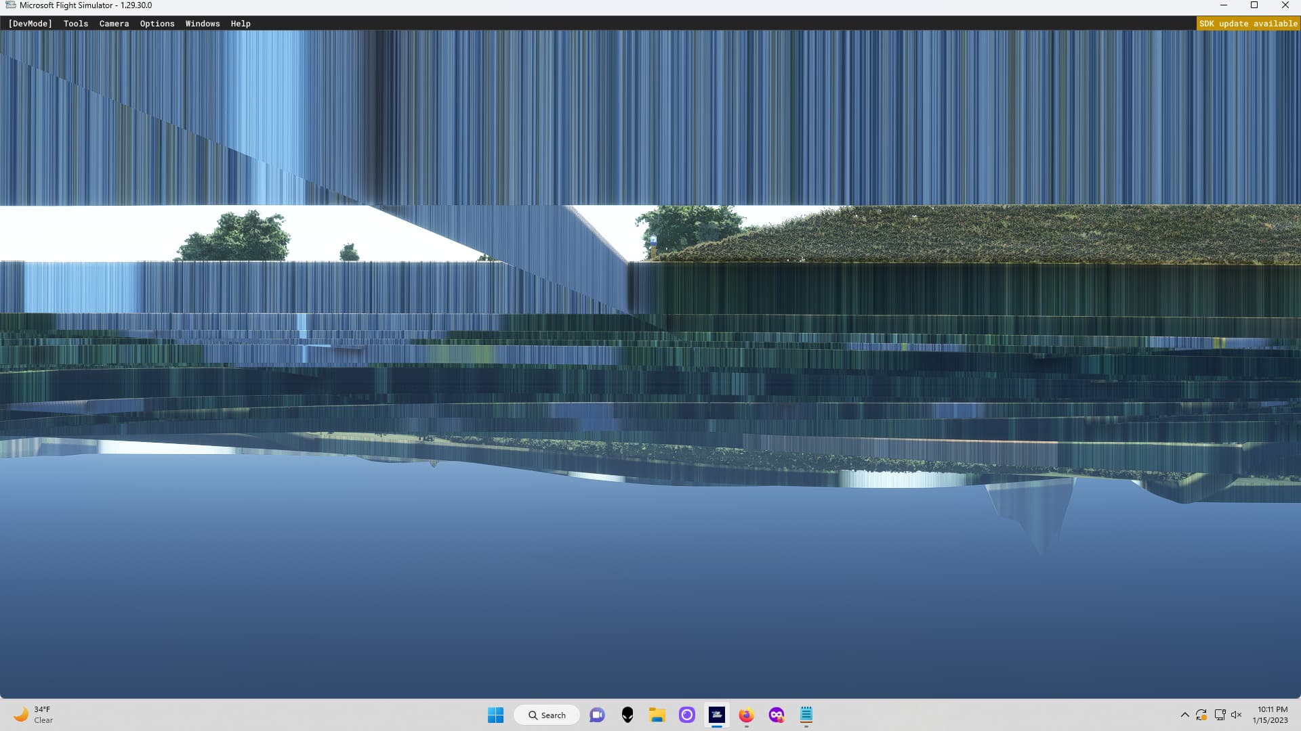Viewport: 1301px width, 731px height.
Task: Open the Windows Start menu
Action: pos(495,715)
